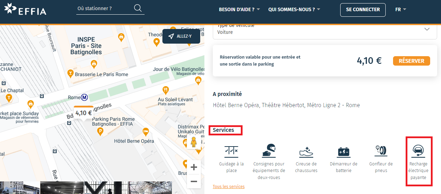
Task: Open the fourth parking photo thumbnail
Action: pyautogui.click(x=150, y=188)
